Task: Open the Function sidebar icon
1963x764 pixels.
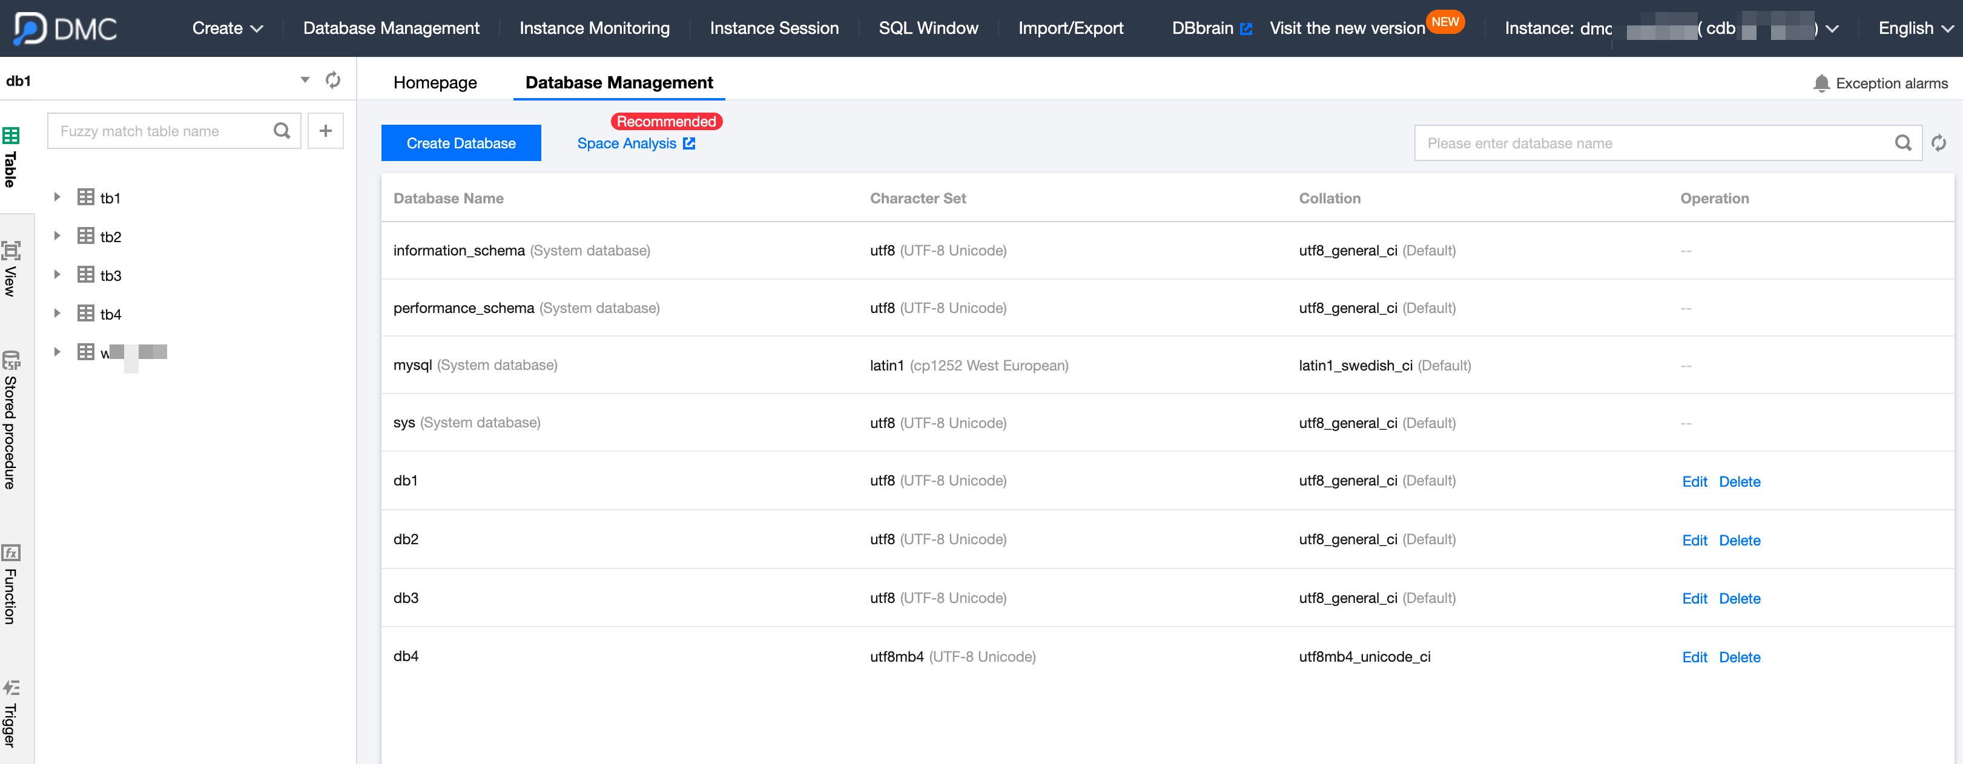Action: pos(11,552)
